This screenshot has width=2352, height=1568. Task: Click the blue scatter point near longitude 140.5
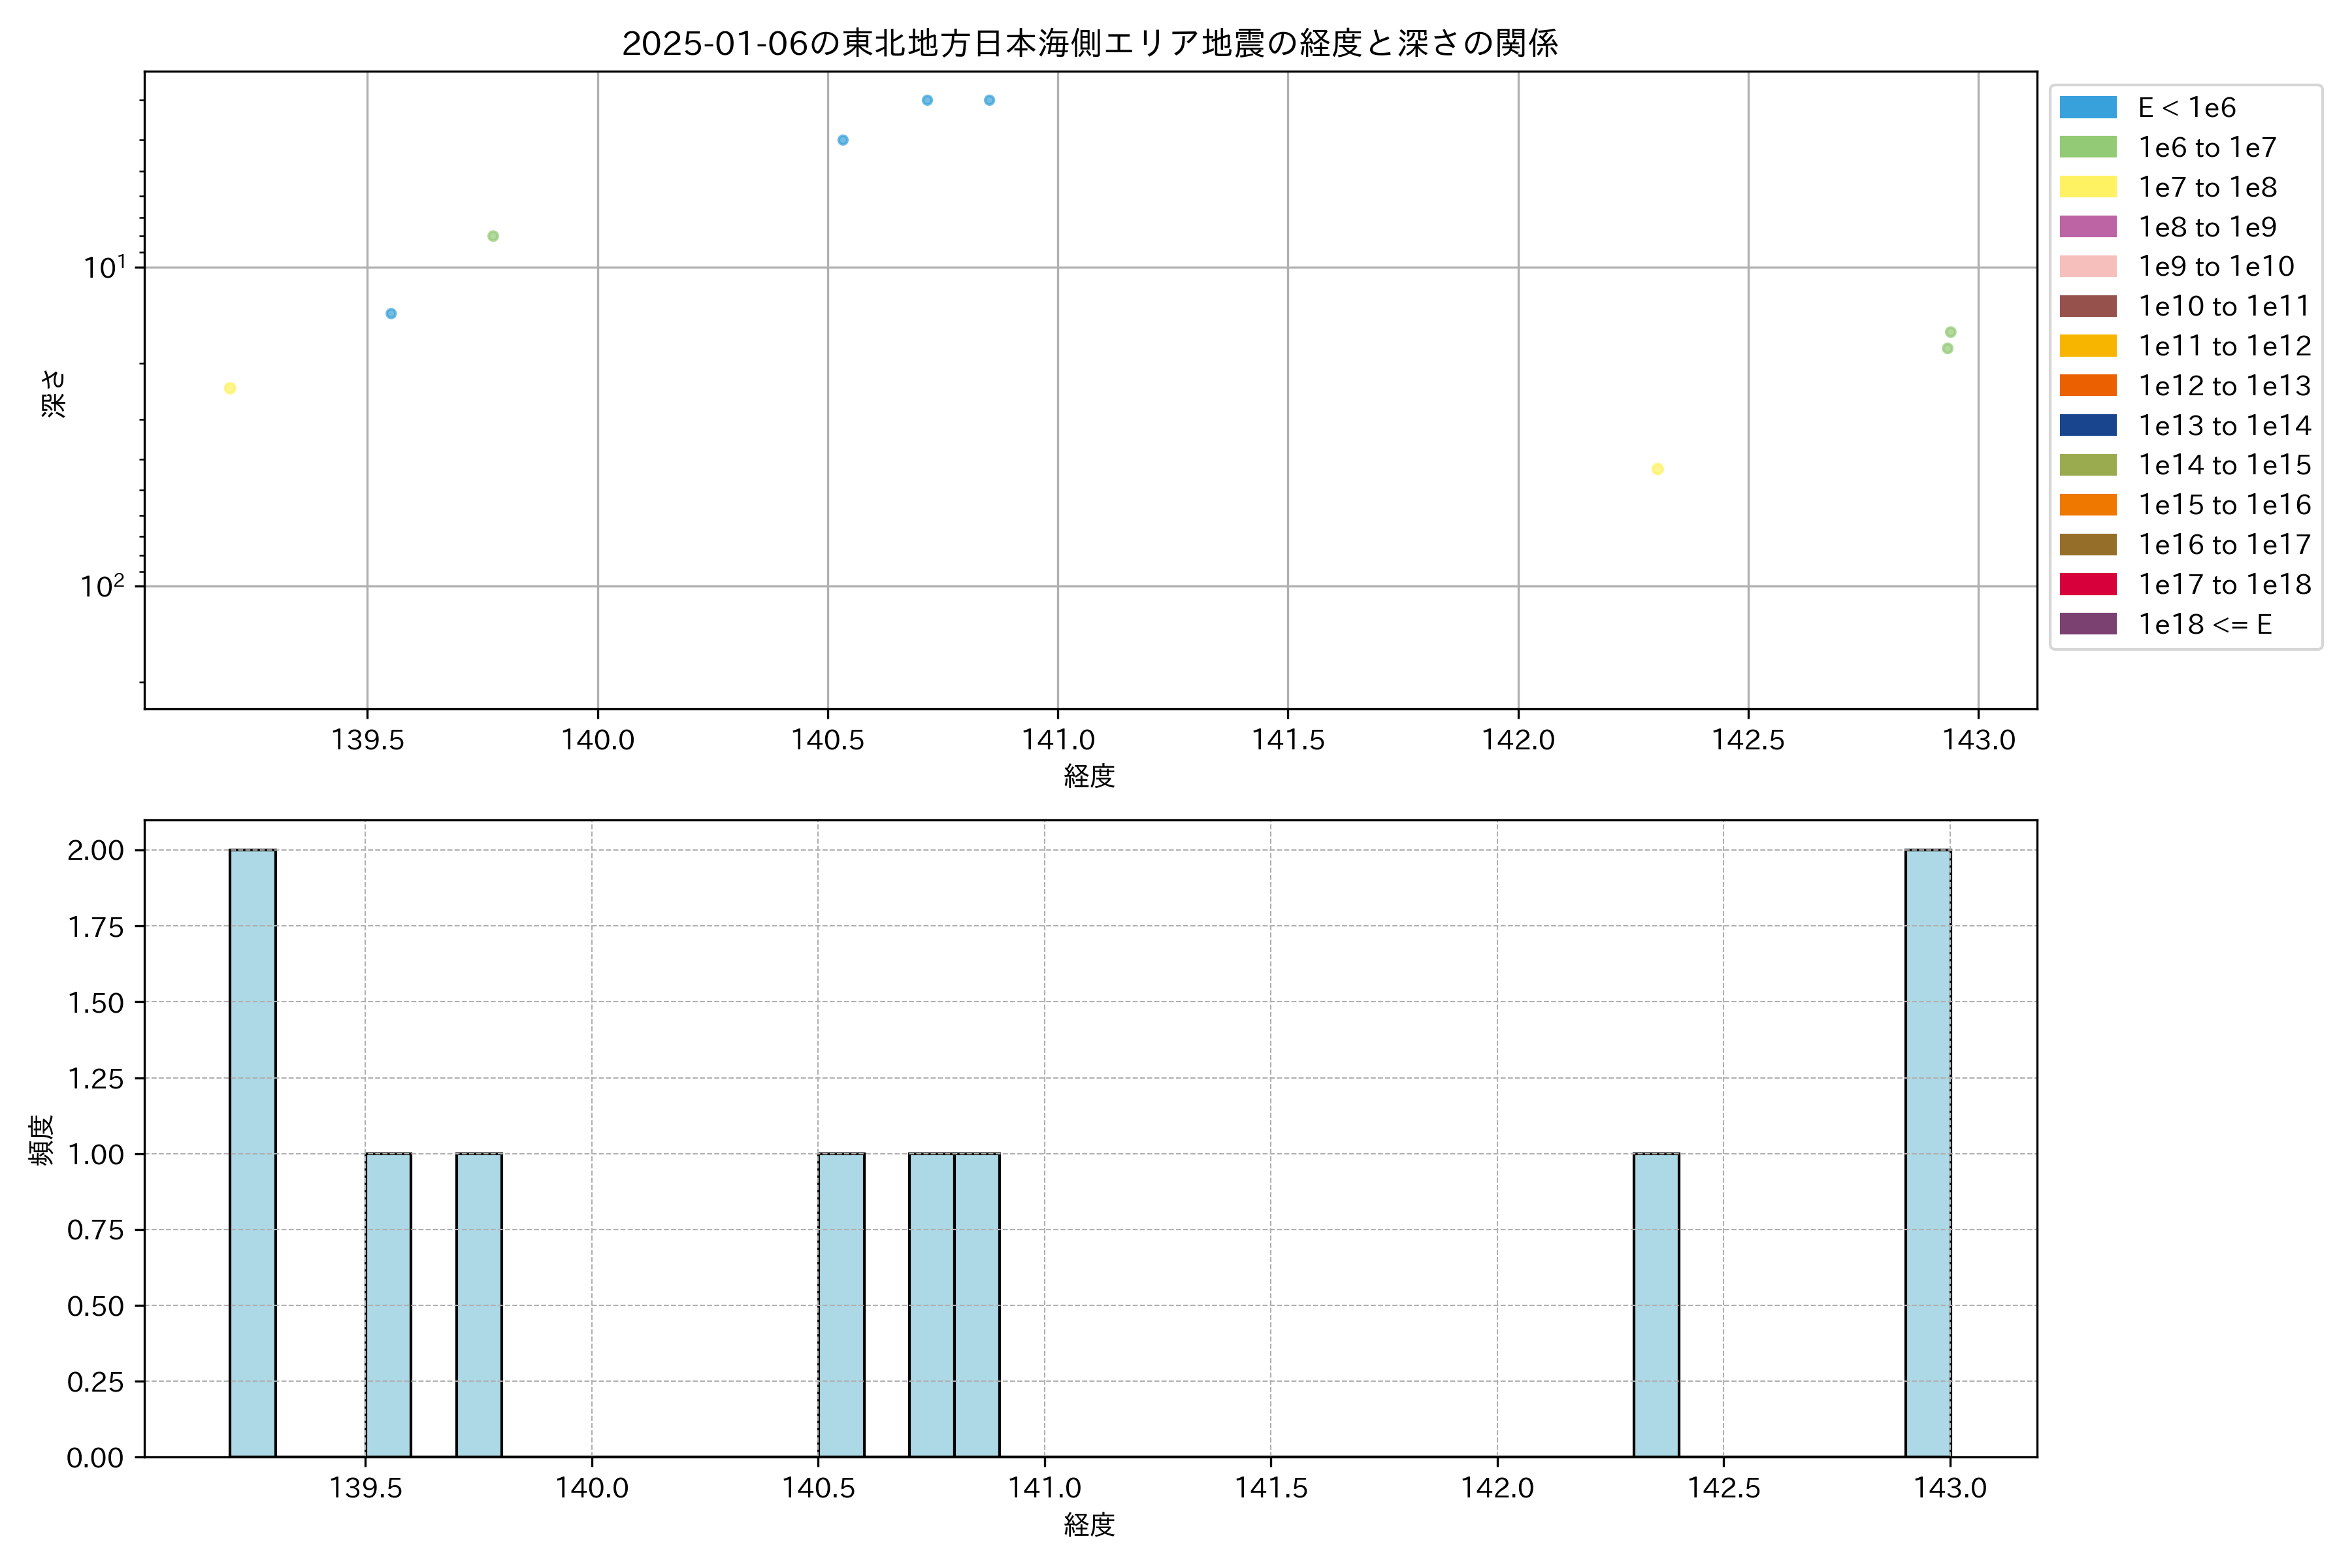pos(843,140)
